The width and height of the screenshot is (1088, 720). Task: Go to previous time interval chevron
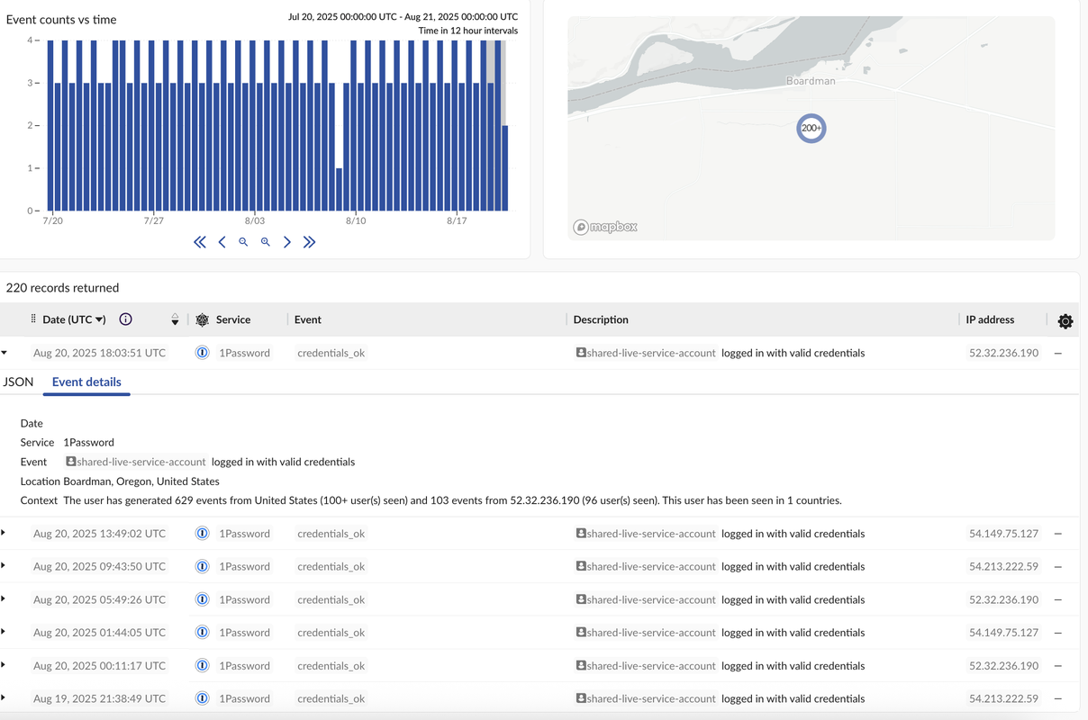pyautogui.click(x=222, y=242)
